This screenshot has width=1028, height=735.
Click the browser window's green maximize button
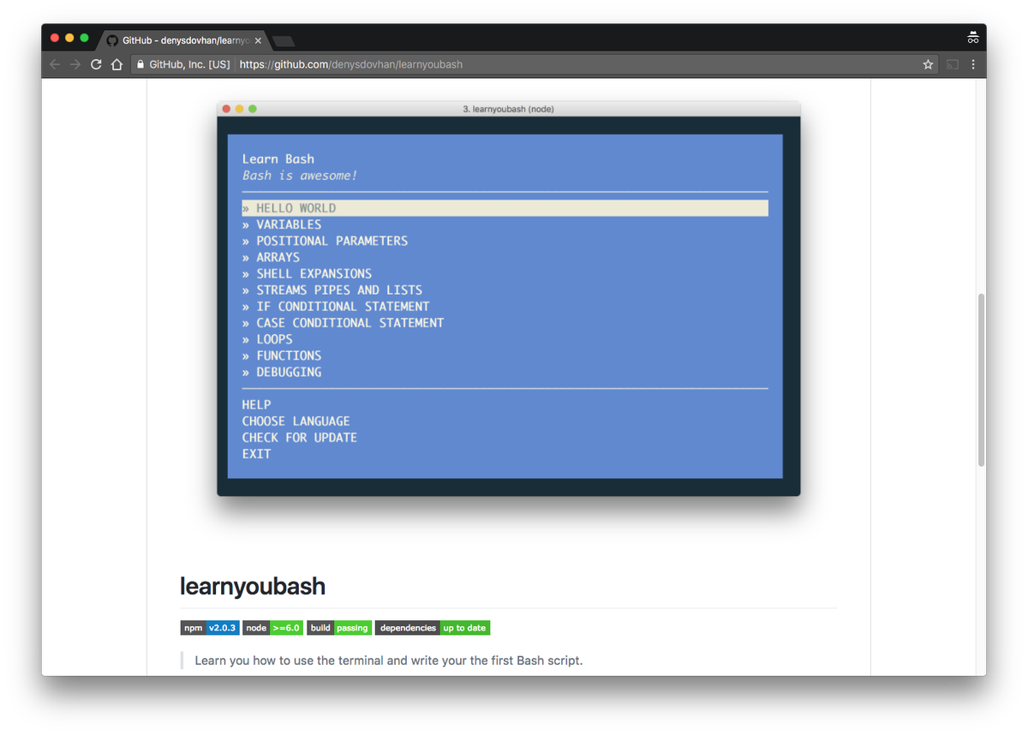(84, 38)
